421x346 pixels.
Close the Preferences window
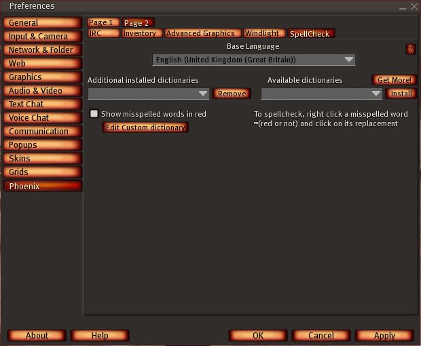pos(412,6)
